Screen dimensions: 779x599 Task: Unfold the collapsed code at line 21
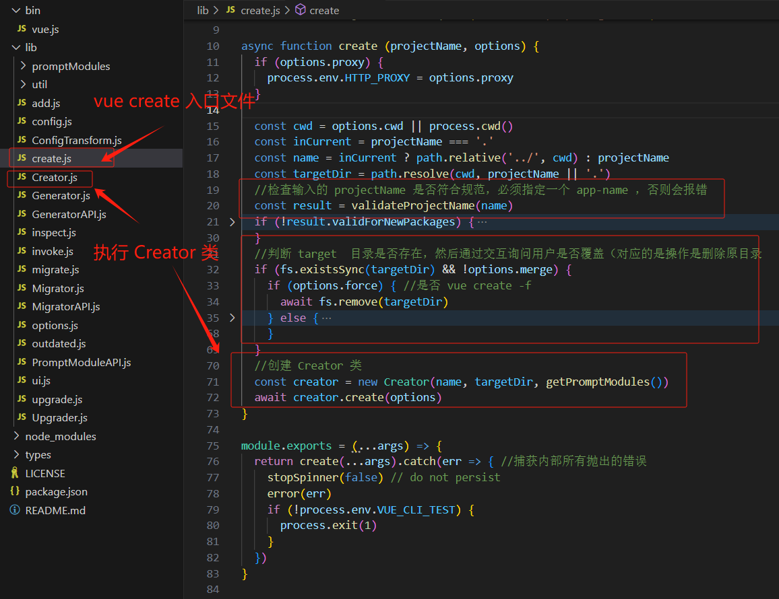point(232,222)
